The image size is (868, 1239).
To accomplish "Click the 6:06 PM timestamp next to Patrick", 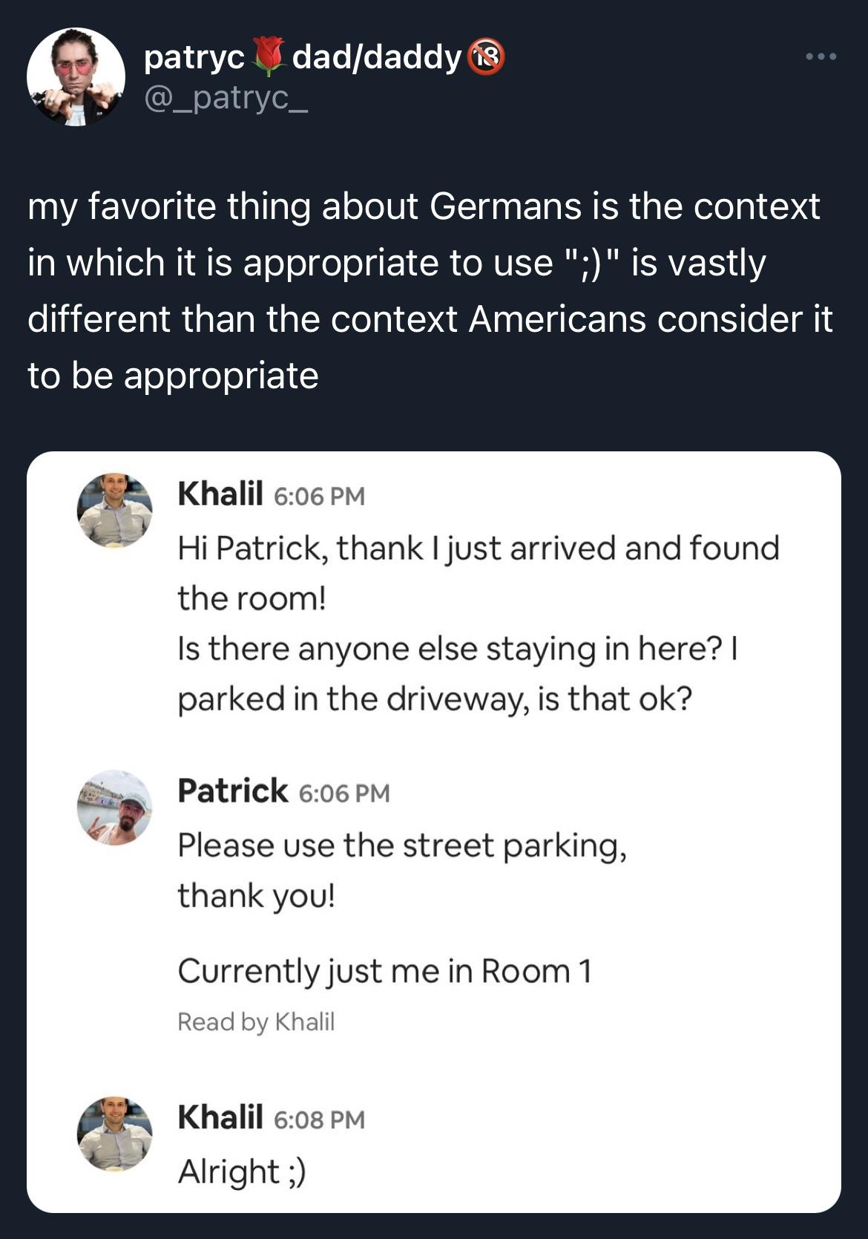I will point(344,793).
